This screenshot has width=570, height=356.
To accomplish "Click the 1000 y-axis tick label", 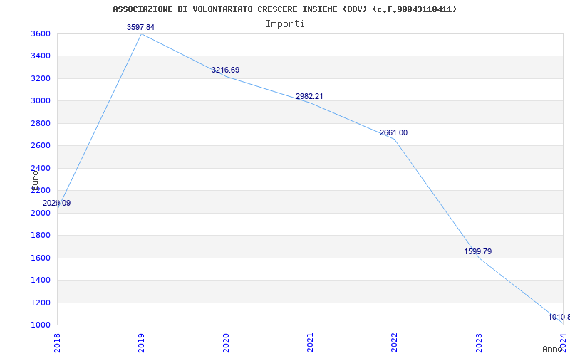I will coord(41,325).
